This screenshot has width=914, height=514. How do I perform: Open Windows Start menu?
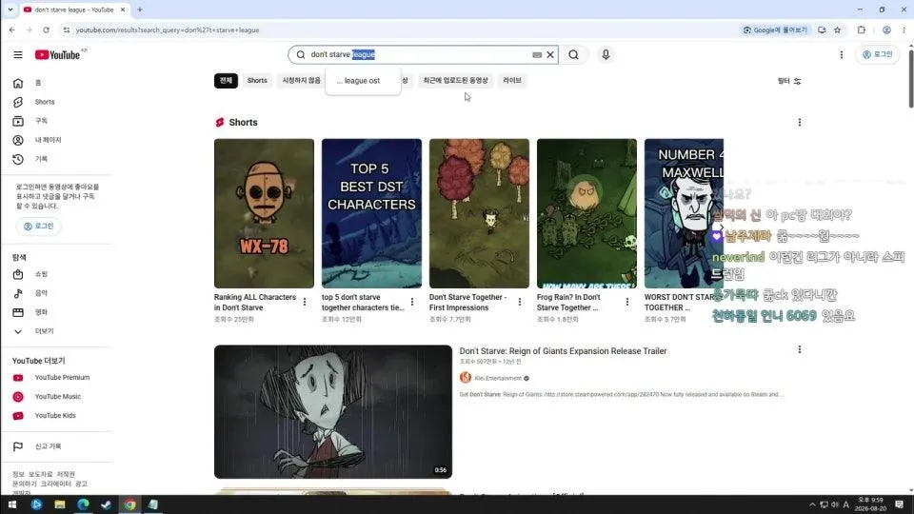pyautogui.click(x=12, y=504)
